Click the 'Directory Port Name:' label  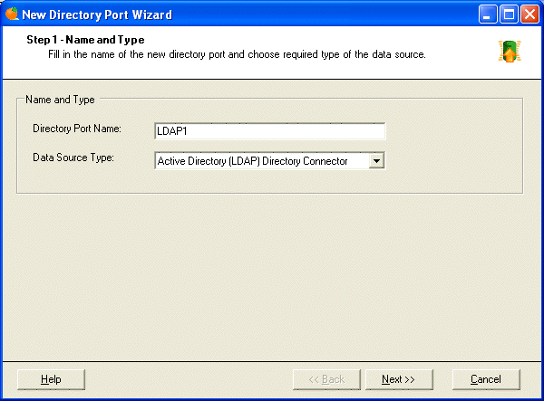[x=77, y=129]
